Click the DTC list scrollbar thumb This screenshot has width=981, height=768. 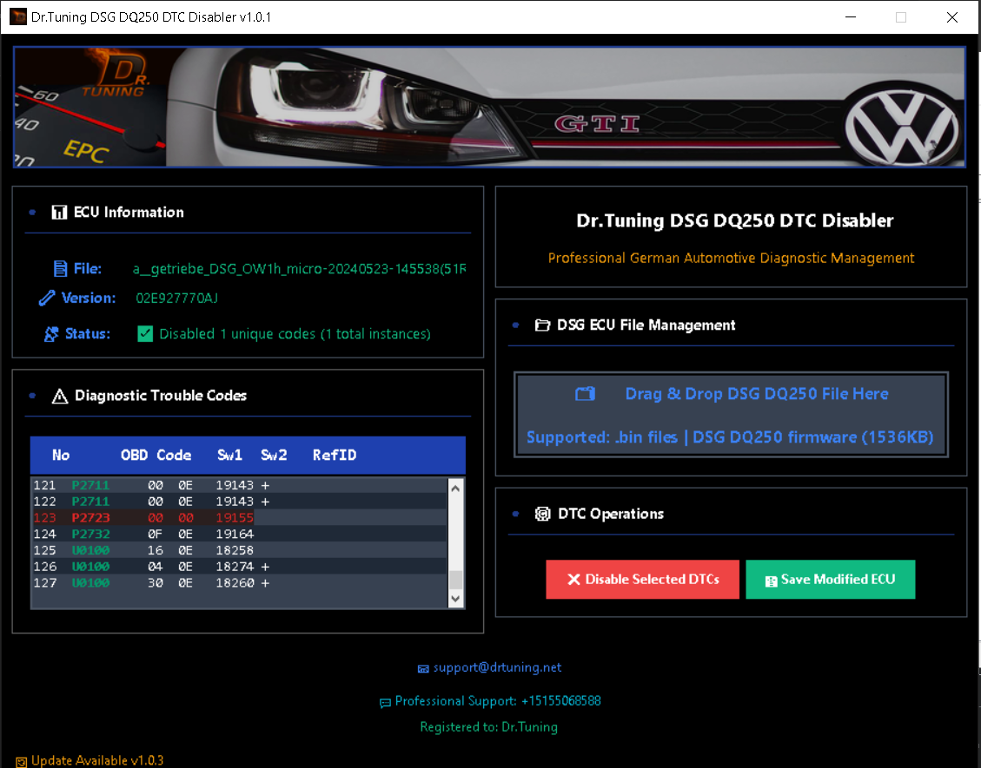455,580
